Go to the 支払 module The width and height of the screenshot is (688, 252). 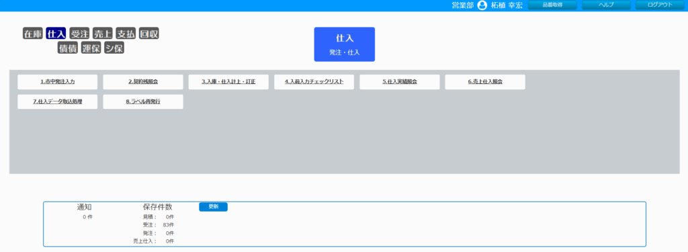pyautogui.click(x=126, y=34)
